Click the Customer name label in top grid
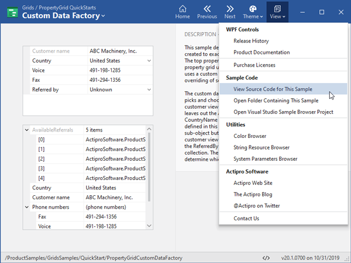The height and width of the screenshot is (263, 351). 51,51
